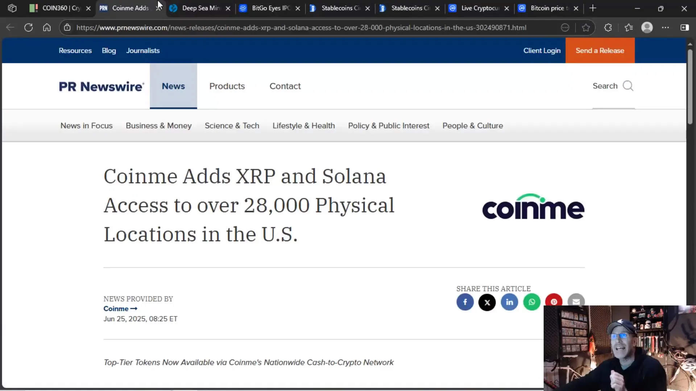This screenshot has width=696, height=391.
Task: Open News in Focus category
Action: [86, 126]
